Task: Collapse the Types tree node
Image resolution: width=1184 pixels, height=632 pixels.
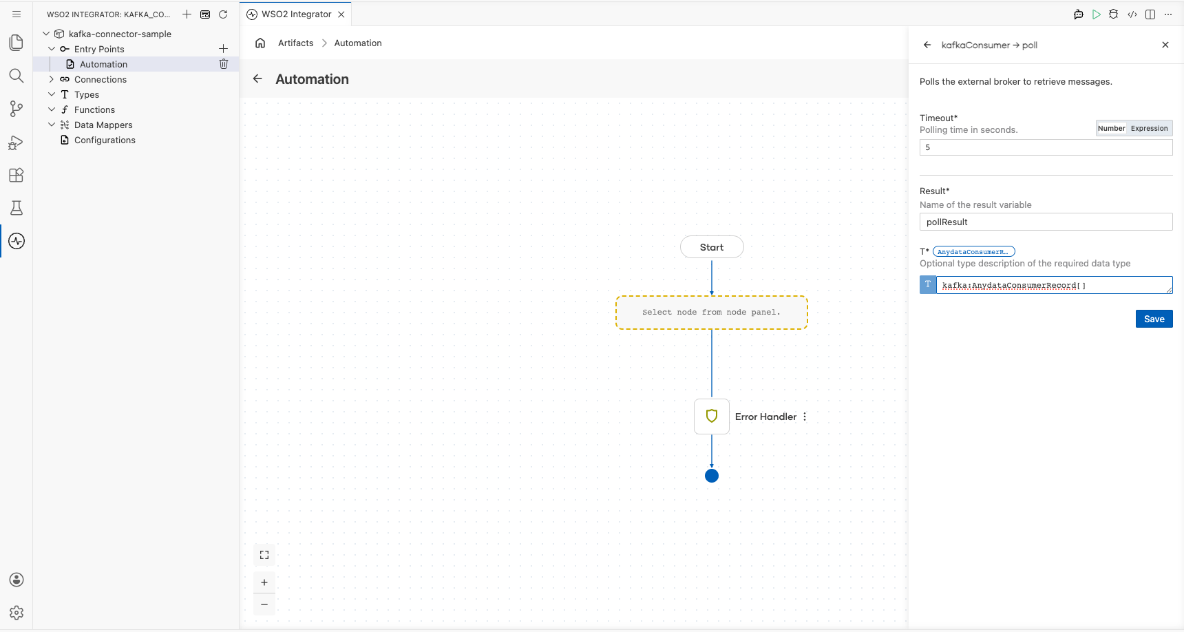Action: 52,94
